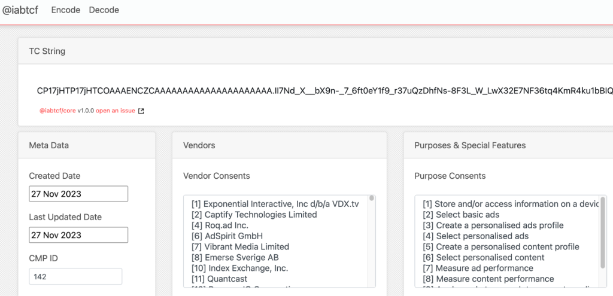Edit the CMP ID field showing 142
Viewport: 613px width, 296px height.
click(x=75, y=276)
